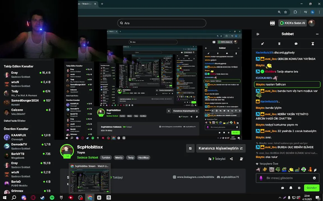Click Kanalınızı kişiselleştirin button
Screen dimensions: 323x201
[221, 148]
